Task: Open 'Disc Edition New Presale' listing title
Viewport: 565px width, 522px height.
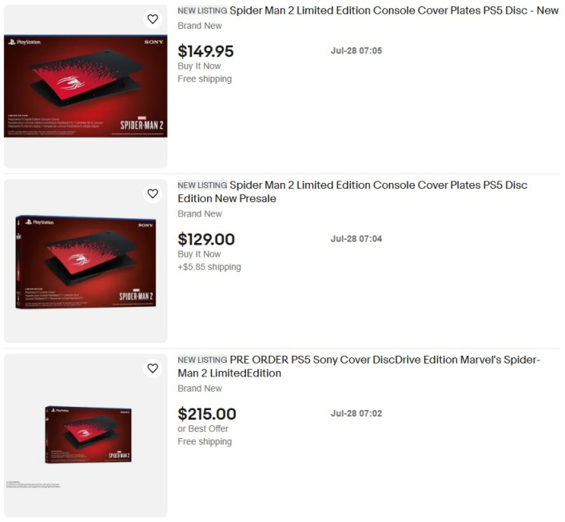Action: click(352, 192)
